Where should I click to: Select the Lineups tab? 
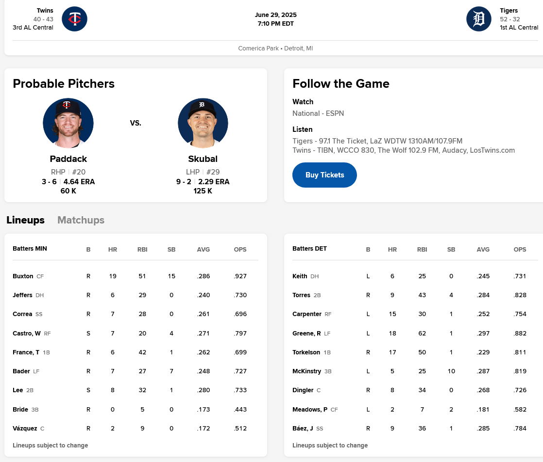tap(25, 220)
